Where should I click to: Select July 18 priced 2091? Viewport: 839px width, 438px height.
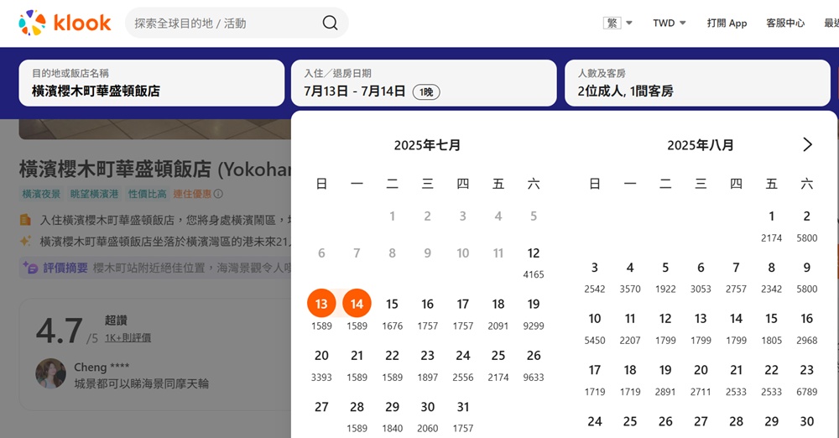pyautogui.click(x=498, y=314)
